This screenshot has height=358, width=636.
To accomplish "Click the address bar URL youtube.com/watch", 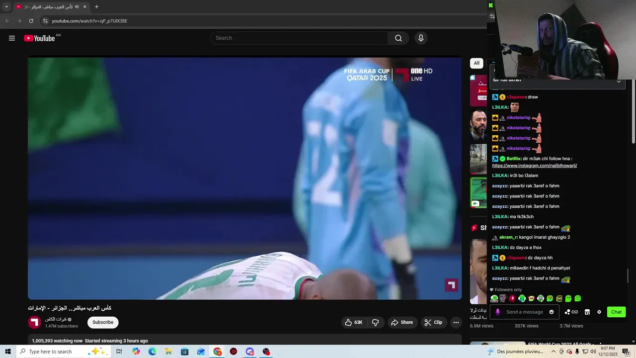I will pos(89,21).
